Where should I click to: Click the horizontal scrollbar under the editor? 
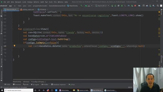(73, 80)
